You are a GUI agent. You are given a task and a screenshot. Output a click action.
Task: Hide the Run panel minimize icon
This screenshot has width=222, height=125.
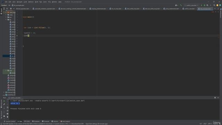point(218,98)
